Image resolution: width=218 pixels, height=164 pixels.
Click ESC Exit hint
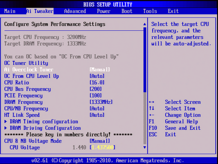(x=162, y=134)
